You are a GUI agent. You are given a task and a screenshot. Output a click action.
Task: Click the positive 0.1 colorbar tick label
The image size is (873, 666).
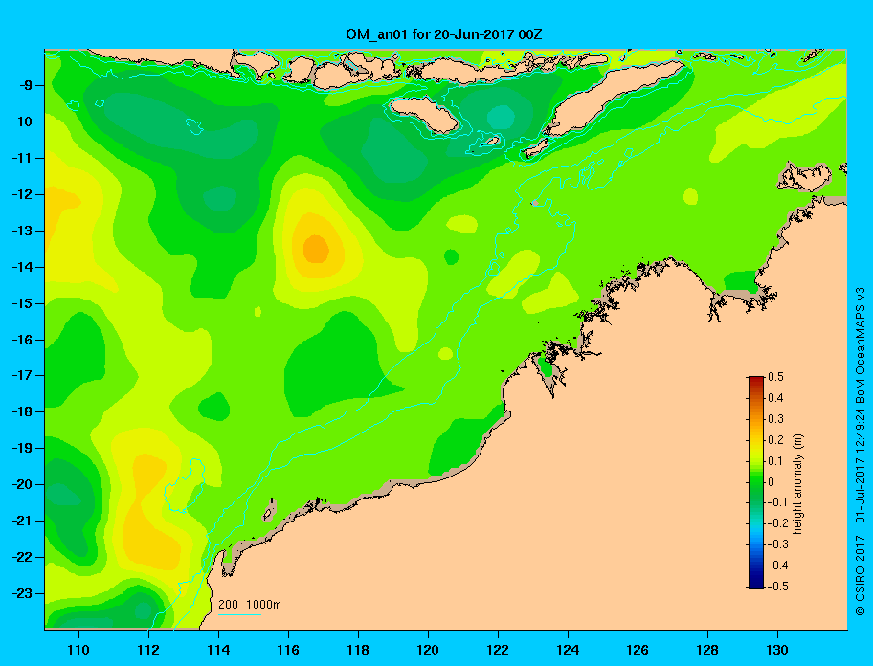pos(775,460)
